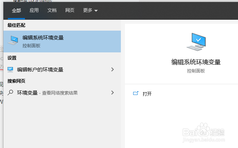238x148 pixels.
Task: Switch to the 网页 tab
Action: (70, 10)
